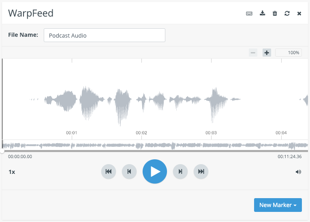Screen dimensions: 310x222
Task: Click the playhead handle on progress bar
Action: pos(2,151)
